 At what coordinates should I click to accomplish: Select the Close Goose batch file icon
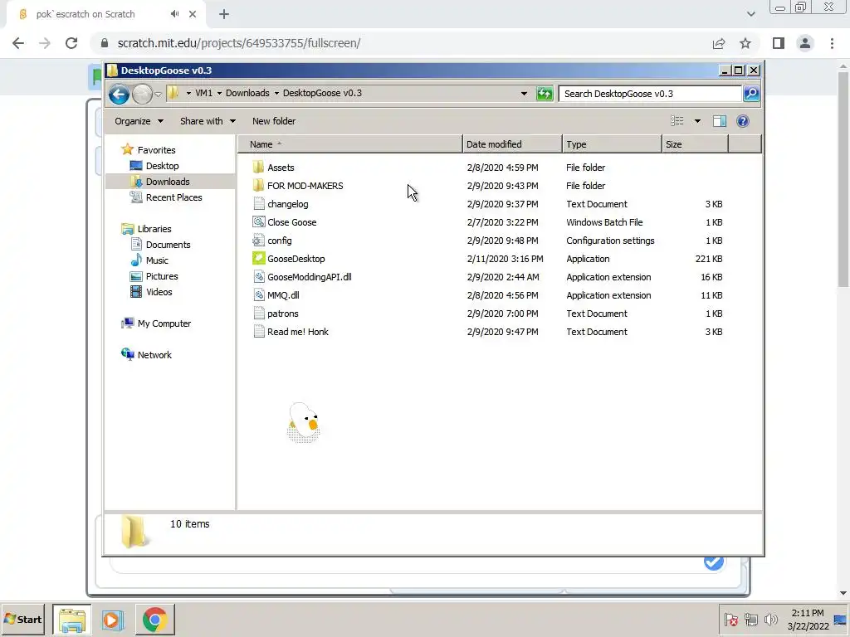pos(259,222)
